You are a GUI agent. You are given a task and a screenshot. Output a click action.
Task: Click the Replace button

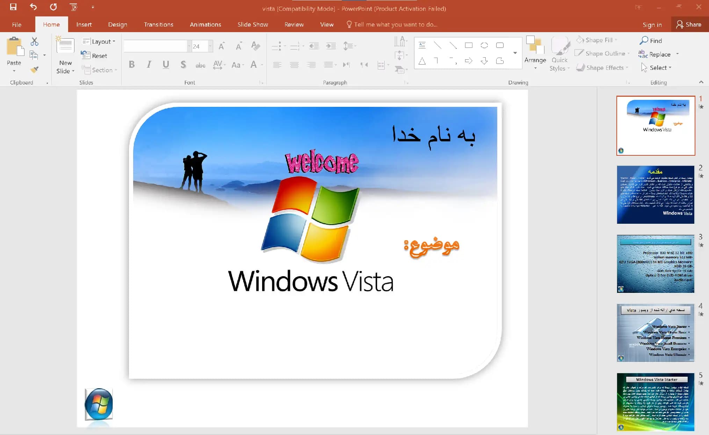pyautogui.click(x=655, y=54)
